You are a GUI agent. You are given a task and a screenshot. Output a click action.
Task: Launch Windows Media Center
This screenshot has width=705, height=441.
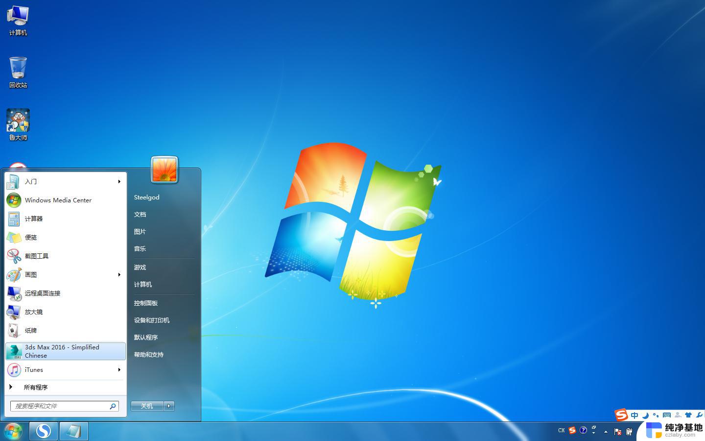65,200
